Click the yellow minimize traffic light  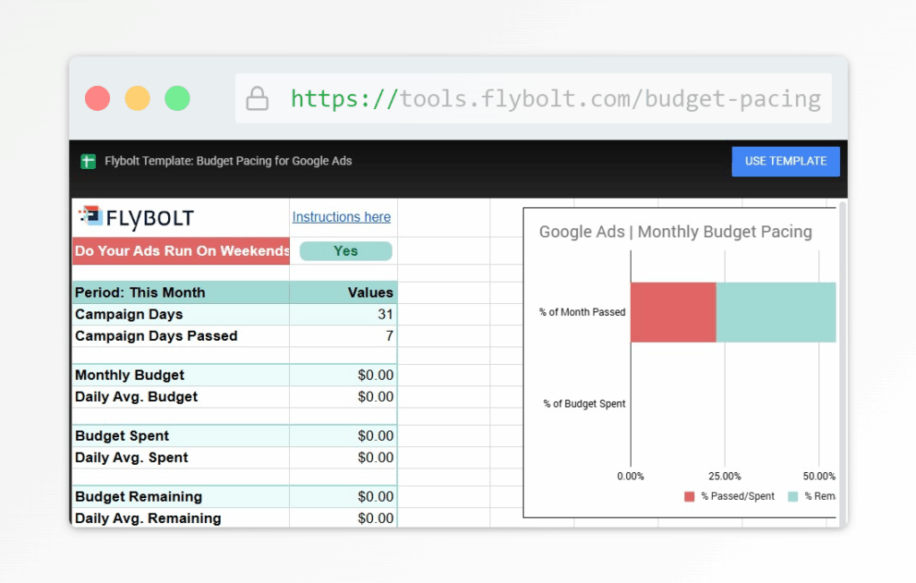click(x=138, y=98)
